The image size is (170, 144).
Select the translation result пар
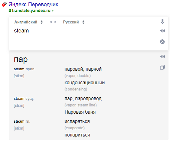click(21, 60)
